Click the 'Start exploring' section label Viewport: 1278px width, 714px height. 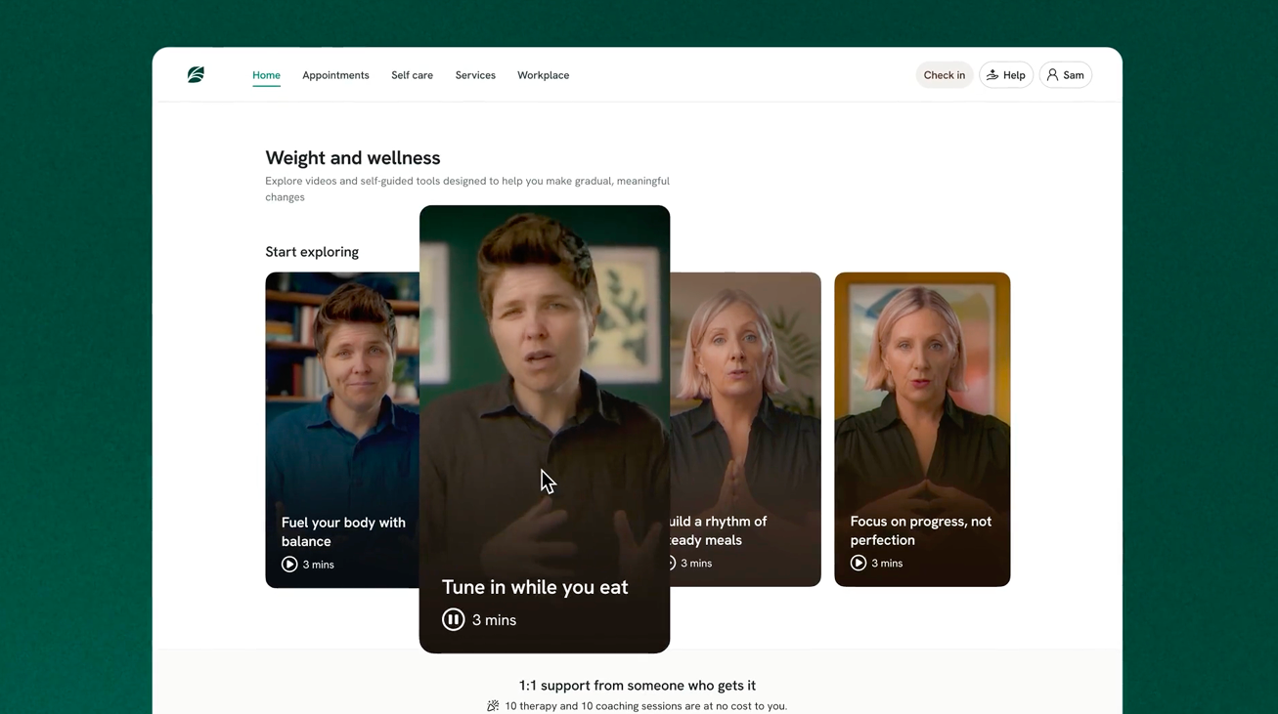[312, 252]
